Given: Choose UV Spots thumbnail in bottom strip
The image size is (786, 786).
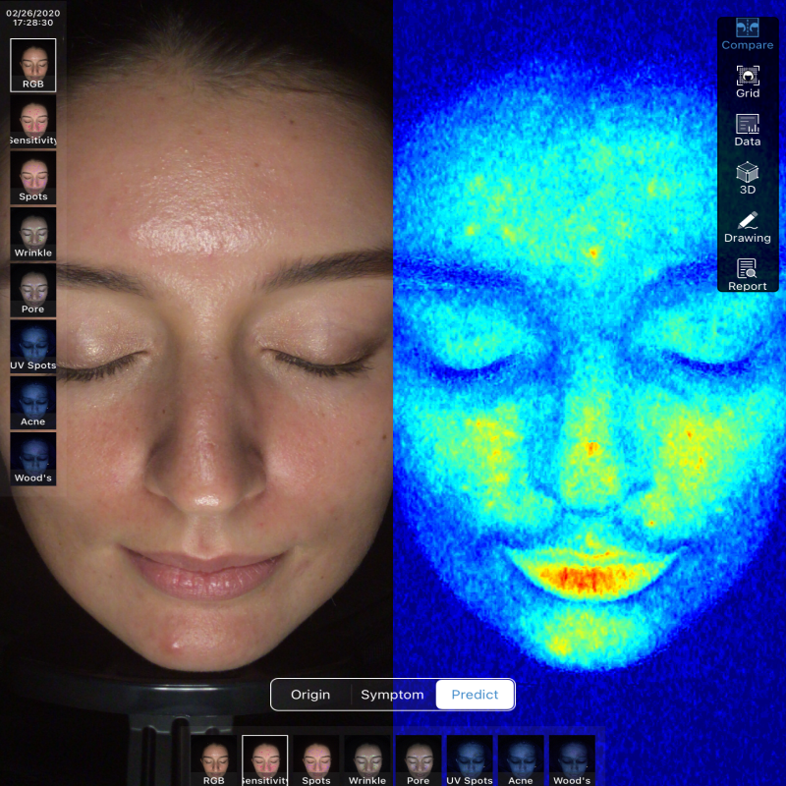Looking at the screenshot, I should pos(470,760).
